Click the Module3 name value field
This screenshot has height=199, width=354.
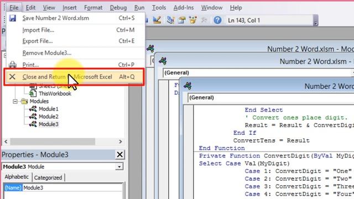coord(72,188)
